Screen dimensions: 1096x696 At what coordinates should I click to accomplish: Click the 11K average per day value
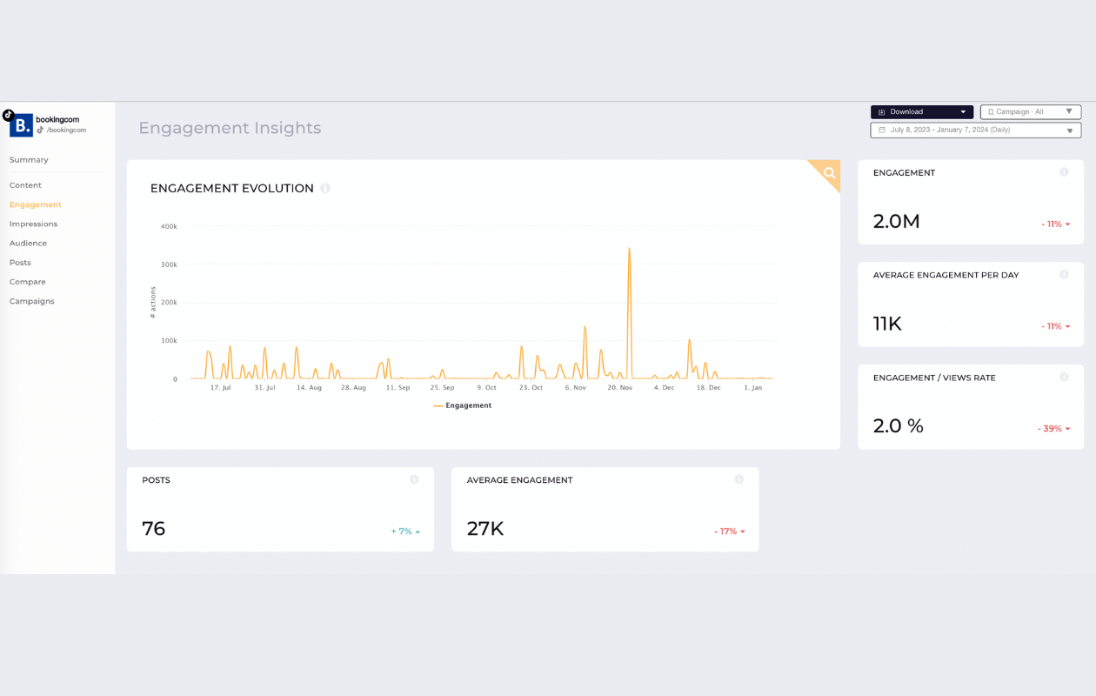887,325
